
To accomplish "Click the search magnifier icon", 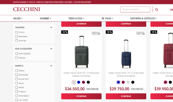I will (157, 9).
